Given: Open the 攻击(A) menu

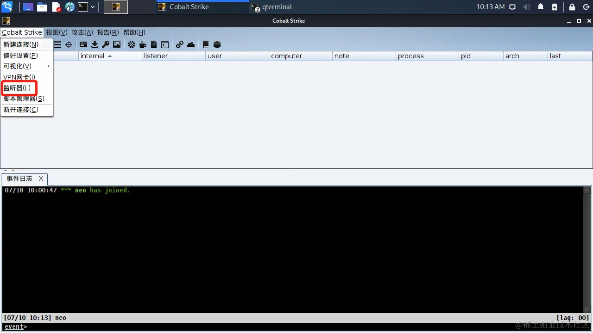Looking at the screenshot, I should (x=82, y=32).
